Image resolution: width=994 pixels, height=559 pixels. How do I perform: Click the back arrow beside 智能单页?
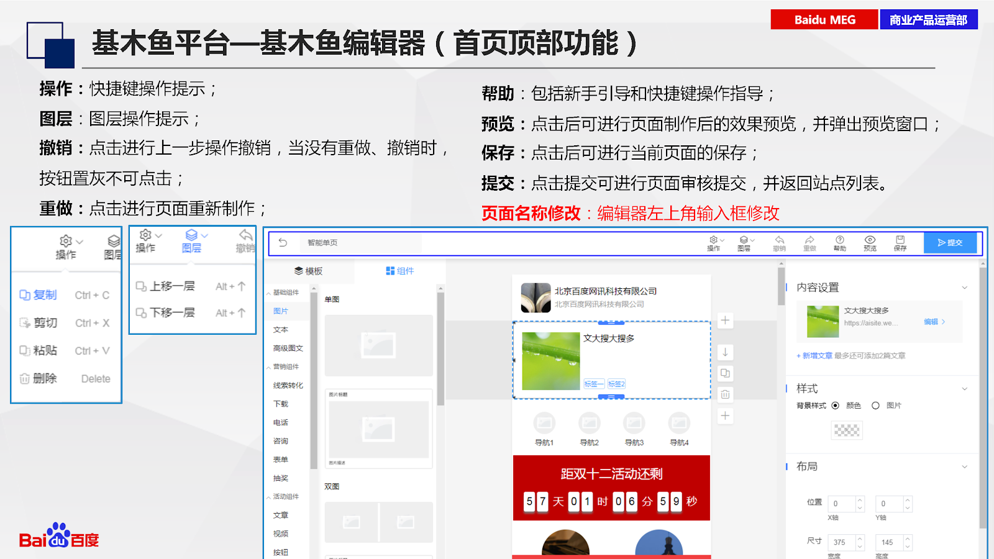(x=283, y=242)
